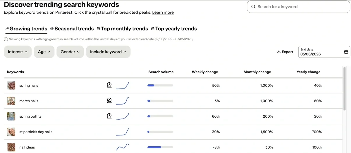Click the info icon beside viewing note

[6, 39]
